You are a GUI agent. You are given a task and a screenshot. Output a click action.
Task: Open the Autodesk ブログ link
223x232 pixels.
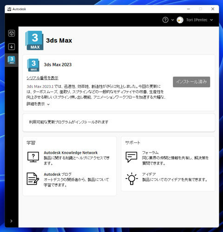coord(58,174)
